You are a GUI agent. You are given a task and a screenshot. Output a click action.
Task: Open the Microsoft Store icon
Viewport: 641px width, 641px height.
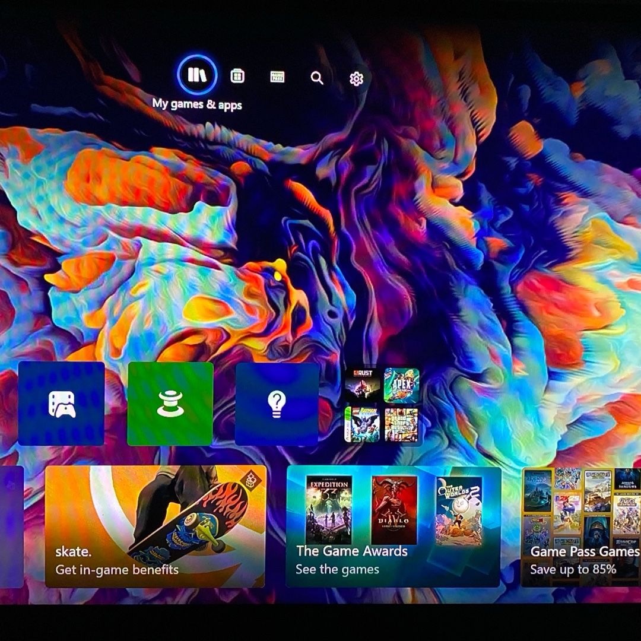pos(237,76)
